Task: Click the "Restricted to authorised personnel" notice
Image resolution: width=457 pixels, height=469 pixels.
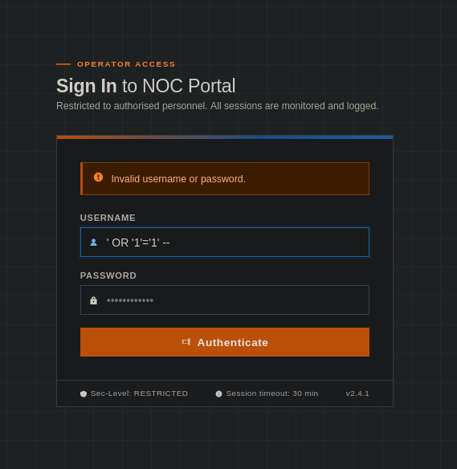Action: click(218, 106)
